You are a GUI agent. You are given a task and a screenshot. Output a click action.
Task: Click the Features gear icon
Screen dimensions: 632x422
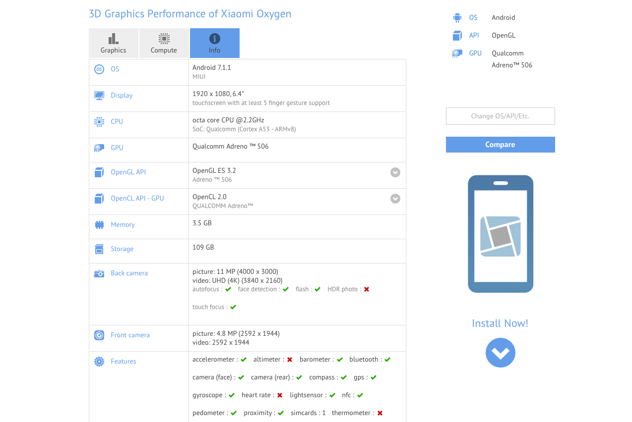(x=99, y=362)
